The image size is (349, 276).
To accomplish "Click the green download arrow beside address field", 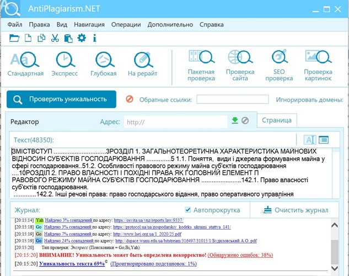I will (x=235, y=120).
